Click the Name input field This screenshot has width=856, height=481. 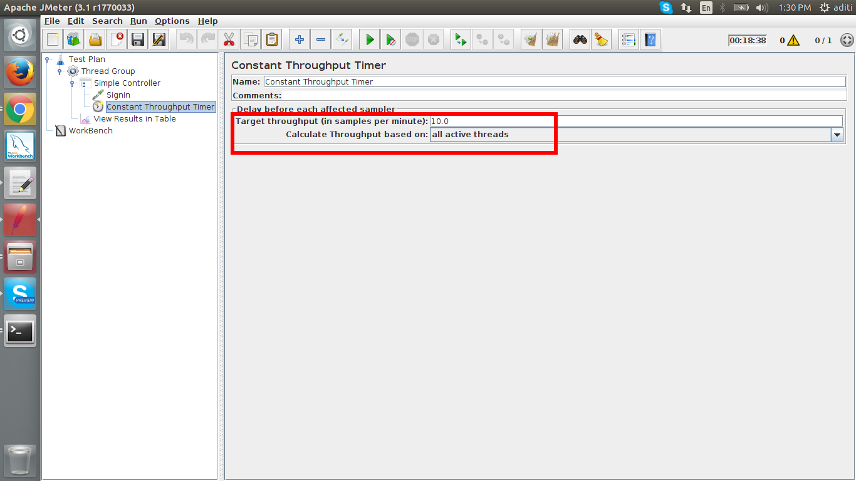pos(554,82)
